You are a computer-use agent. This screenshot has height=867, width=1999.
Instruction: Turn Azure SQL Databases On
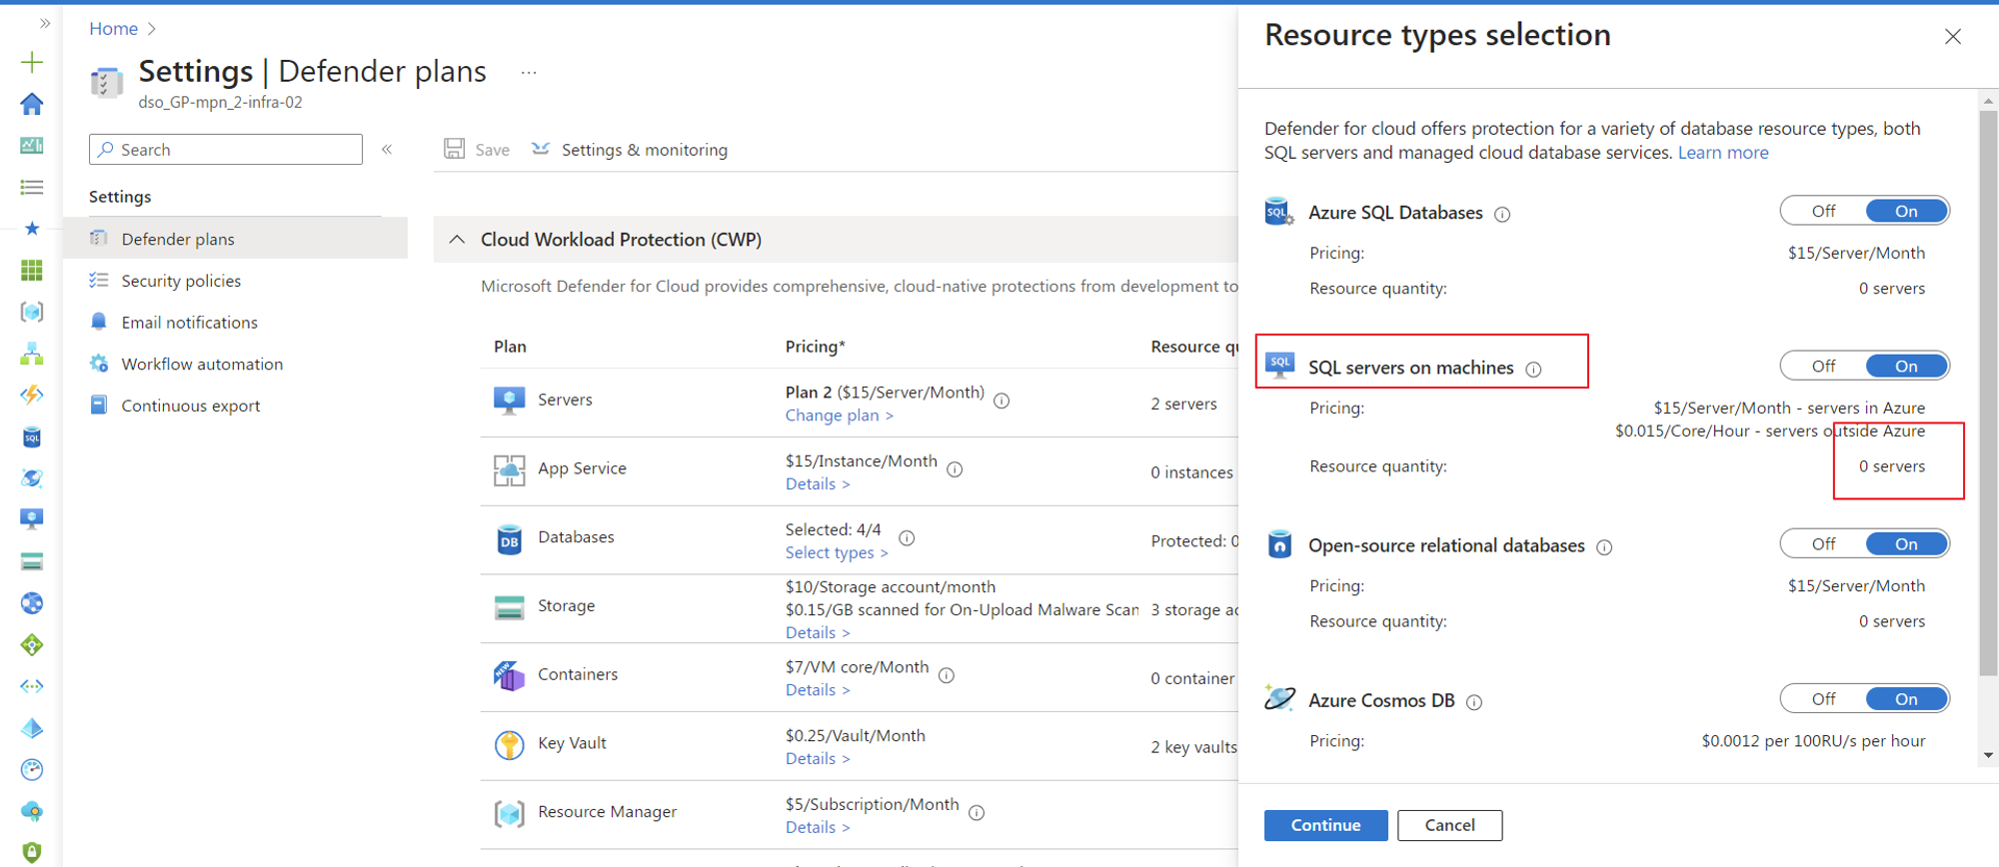pyautogui.click(x=1906, y=211)
